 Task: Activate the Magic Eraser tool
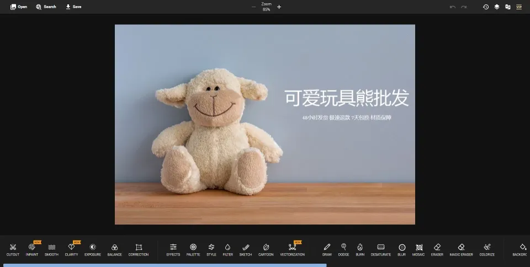click(461, 249)
